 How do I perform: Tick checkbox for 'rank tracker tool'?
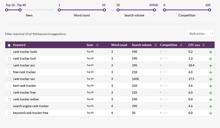(x=9, y=59)
